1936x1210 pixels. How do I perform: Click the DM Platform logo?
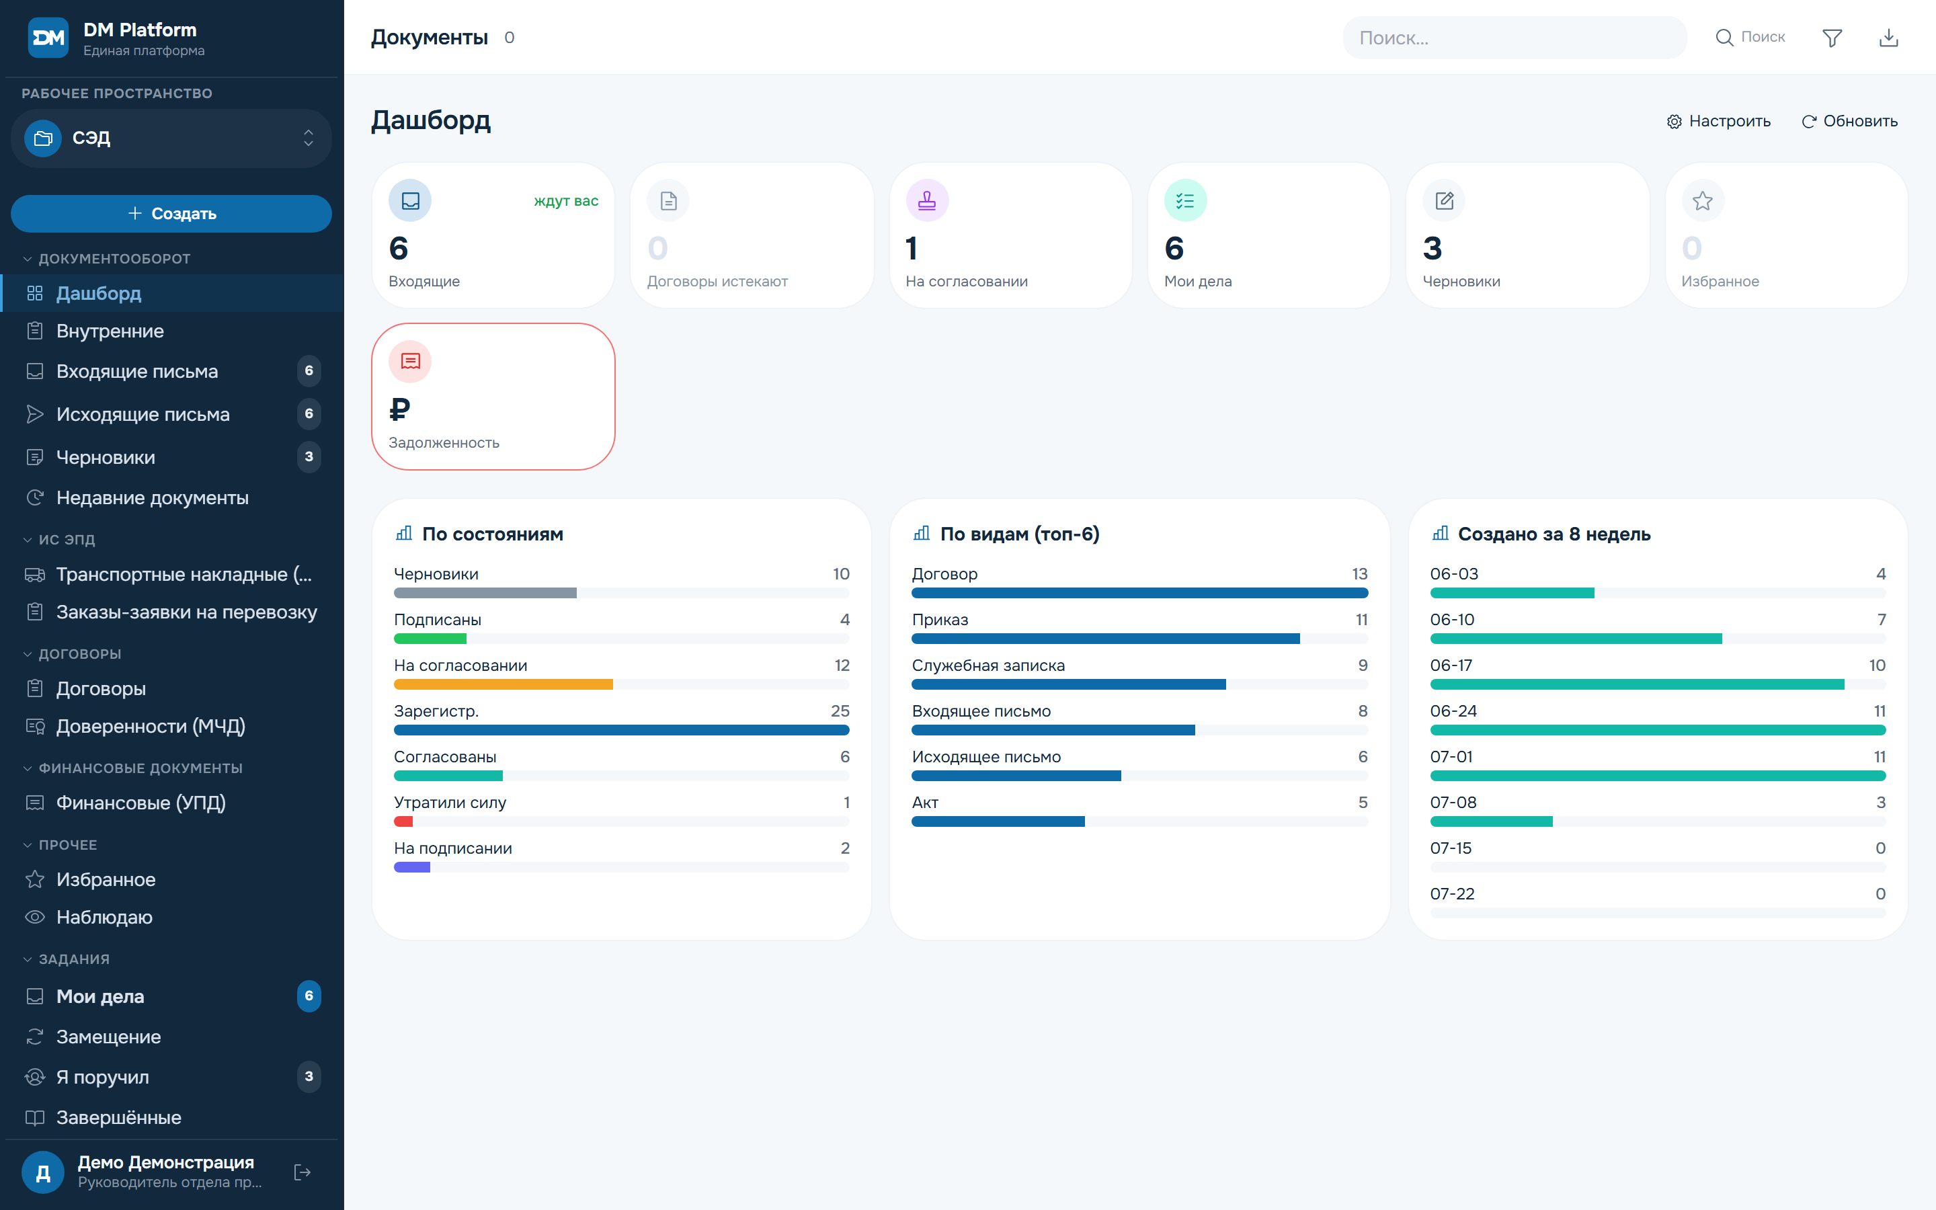pyautogui.click(x=48, y=38)
